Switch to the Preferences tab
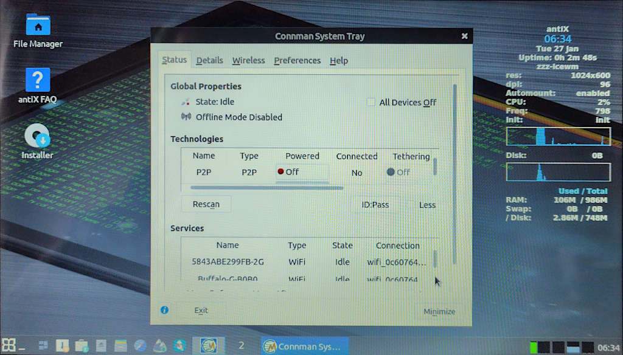Screen dimensions: 623x355 tap(297, 60)
